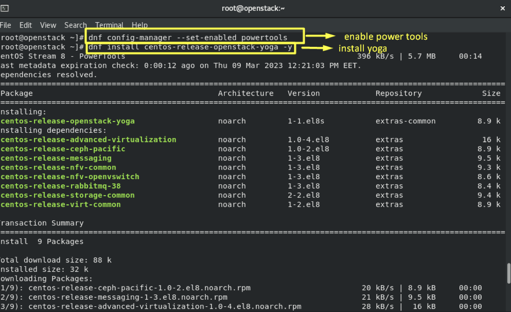The width and height of the screenshot is (511, 312).
Task: Click the 'Package' column header
Action: coord(17,94)
